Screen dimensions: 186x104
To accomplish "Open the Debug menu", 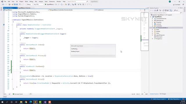I will [31, 1].
